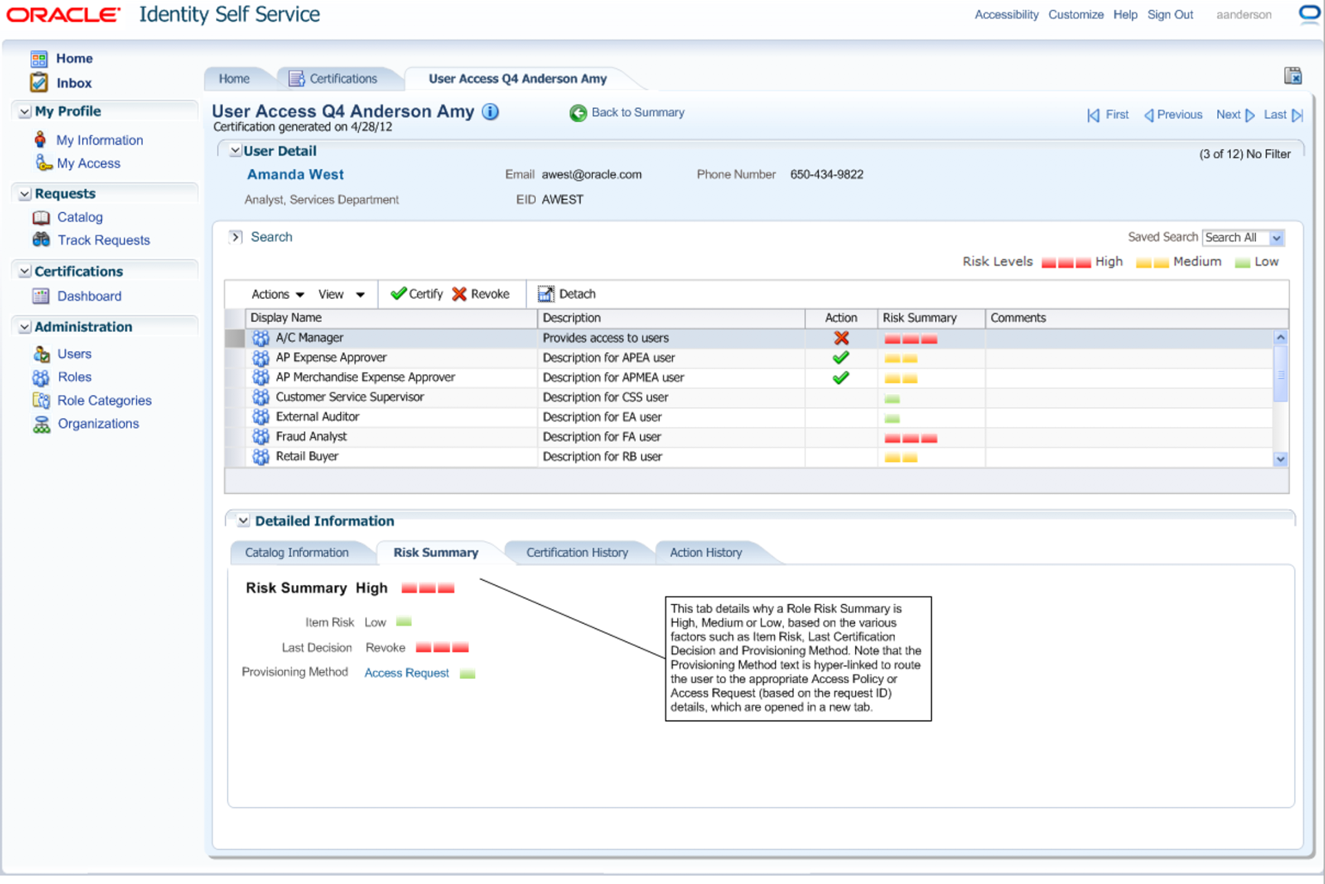
Task: Click the My Information person icon
Action: click(41, 139)
